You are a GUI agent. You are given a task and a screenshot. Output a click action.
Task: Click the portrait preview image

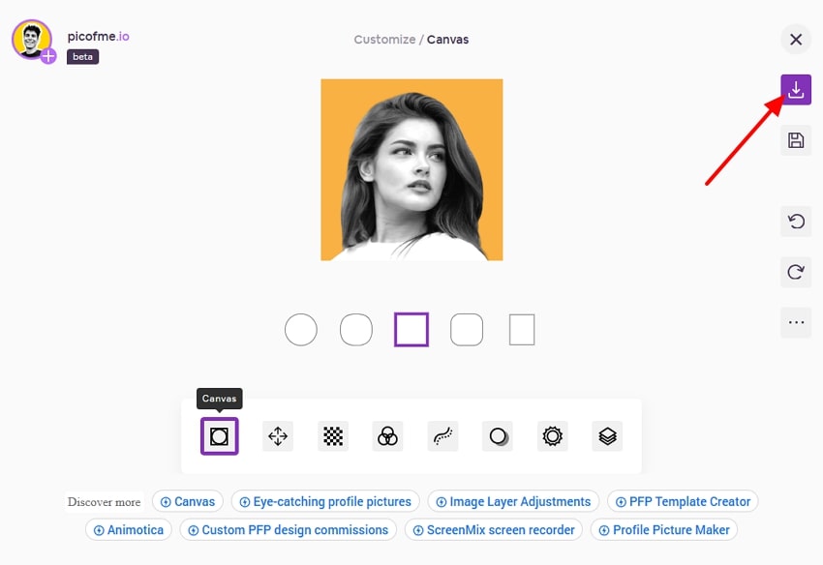411,169
